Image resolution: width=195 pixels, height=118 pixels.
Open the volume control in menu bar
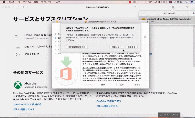(x=160, y=2)
